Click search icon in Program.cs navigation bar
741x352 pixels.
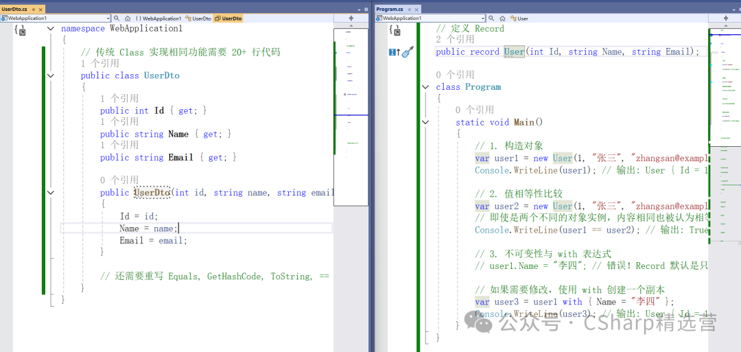(491, 18)
